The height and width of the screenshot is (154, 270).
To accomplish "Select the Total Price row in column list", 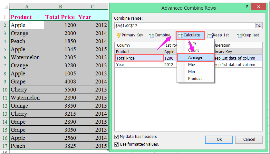I will point(139,58).
